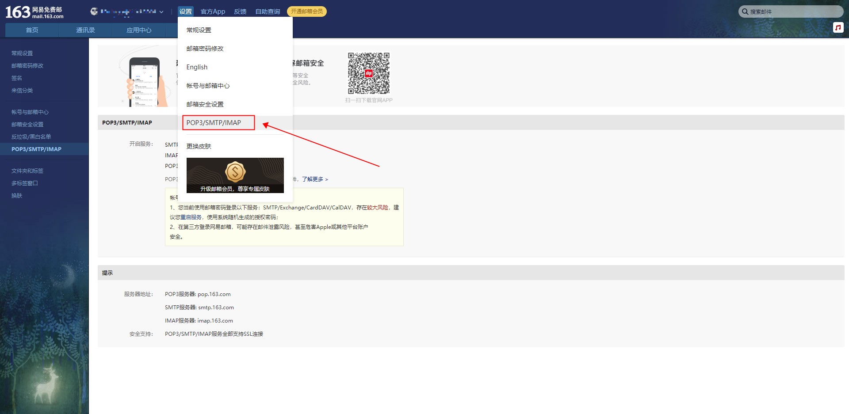Expand the account name dropdown arrow
The width and height of the screenshot is (849, 414).
[161, 12]
